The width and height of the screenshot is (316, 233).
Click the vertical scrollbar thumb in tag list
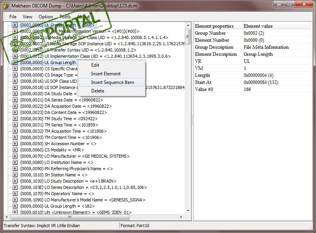click(x=188, y=37)
